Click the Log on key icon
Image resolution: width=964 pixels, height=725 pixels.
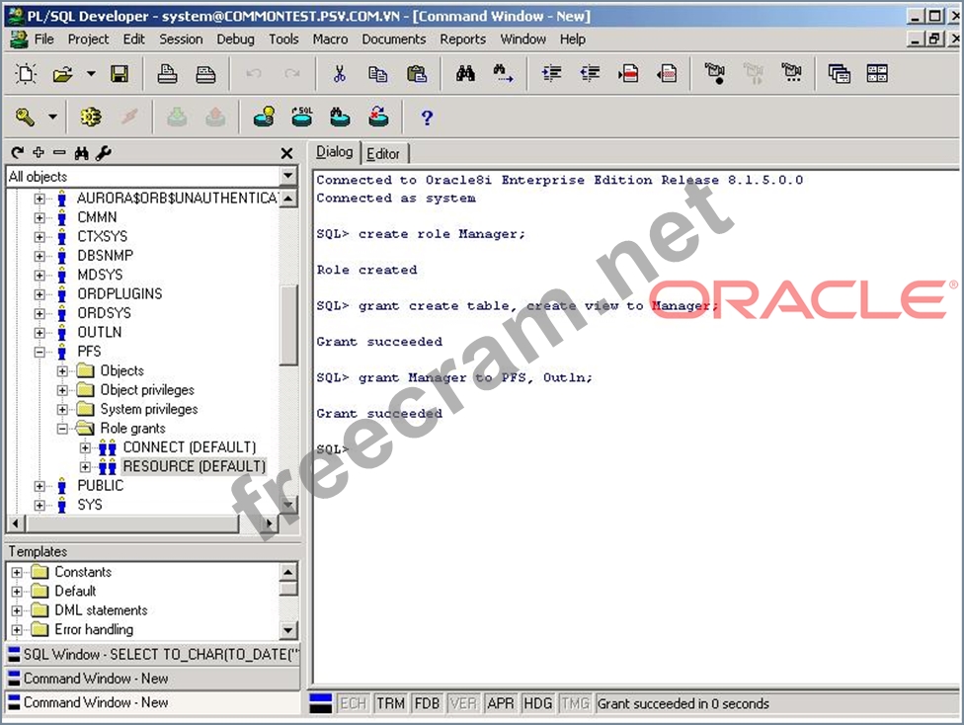tap(26, 117)
